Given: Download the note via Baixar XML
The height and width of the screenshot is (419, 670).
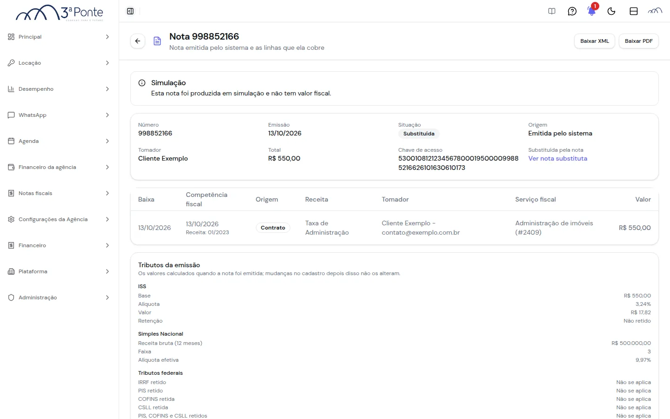Looking at the screenshot, I should pyautogui.click(x=595, y=41).
